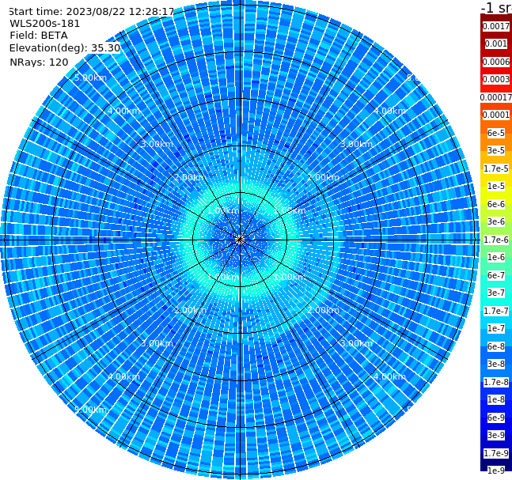Select the 3.00km range label in the northwest quadrant
Viewport: 512px width, 480px height.
[157, 144]
